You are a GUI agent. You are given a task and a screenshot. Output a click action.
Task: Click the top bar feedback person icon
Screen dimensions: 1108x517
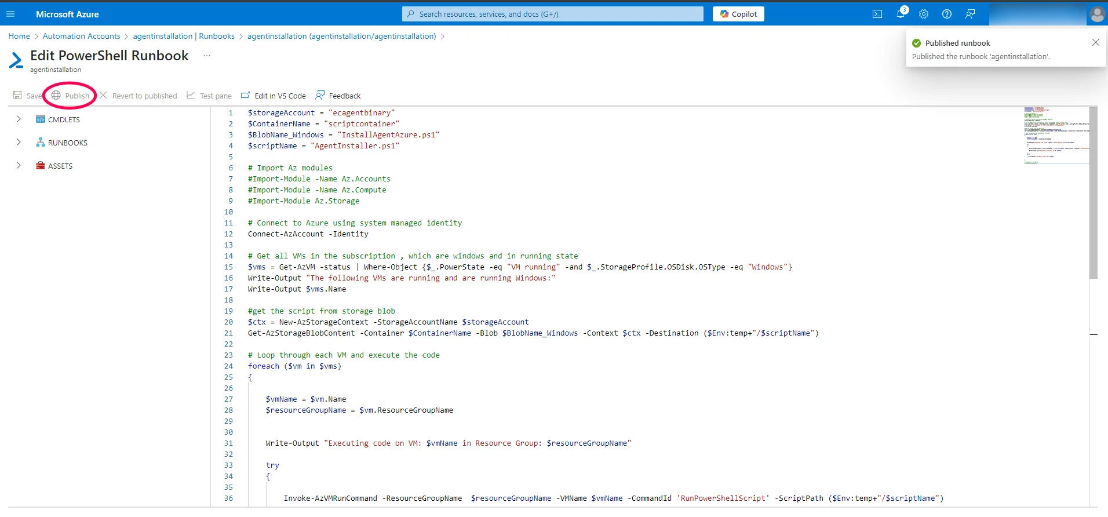(970, 14)
